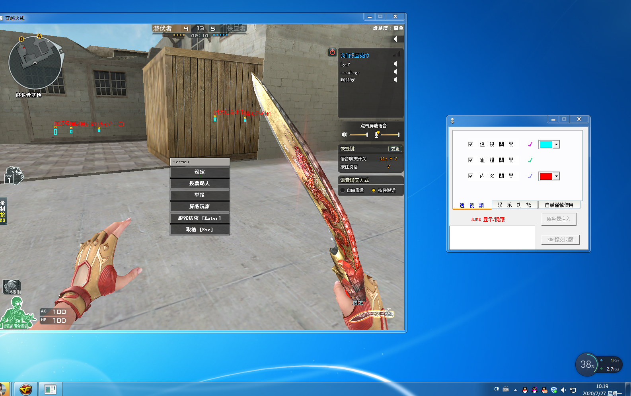This screenshot has width=631, height=396.
Task: Click the blue checkmark beside red swatch
Action: (530, 176)
